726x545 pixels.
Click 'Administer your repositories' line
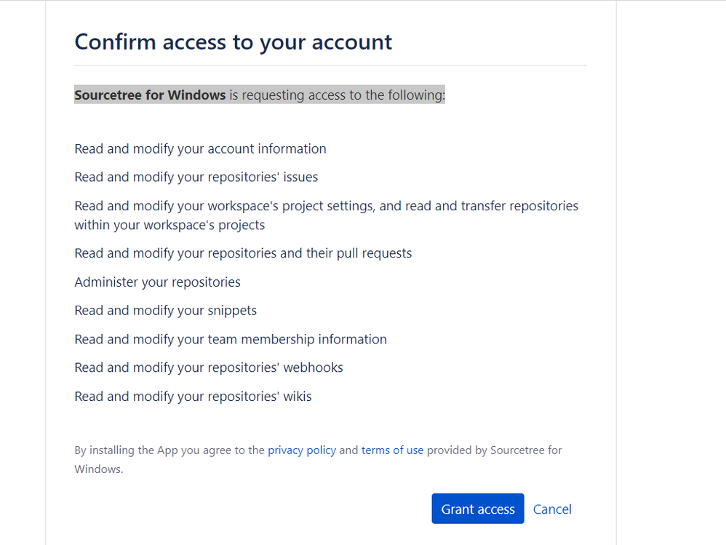tap(157, 282)
